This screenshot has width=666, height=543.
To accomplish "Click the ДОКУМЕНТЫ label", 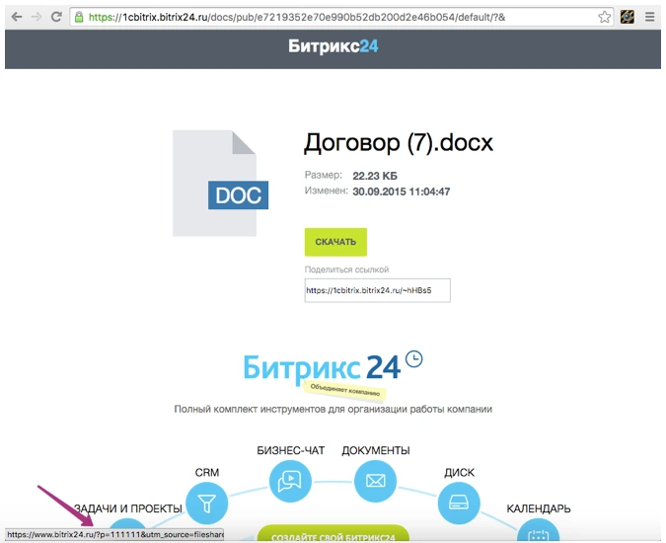I will tap(376, 450).
